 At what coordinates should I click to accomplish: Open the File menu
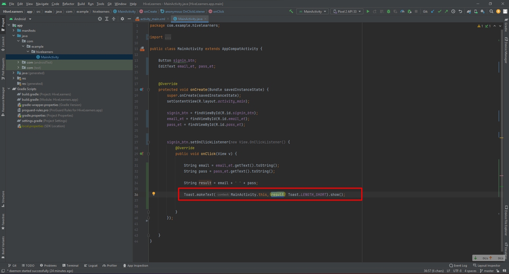pos(12,4)
